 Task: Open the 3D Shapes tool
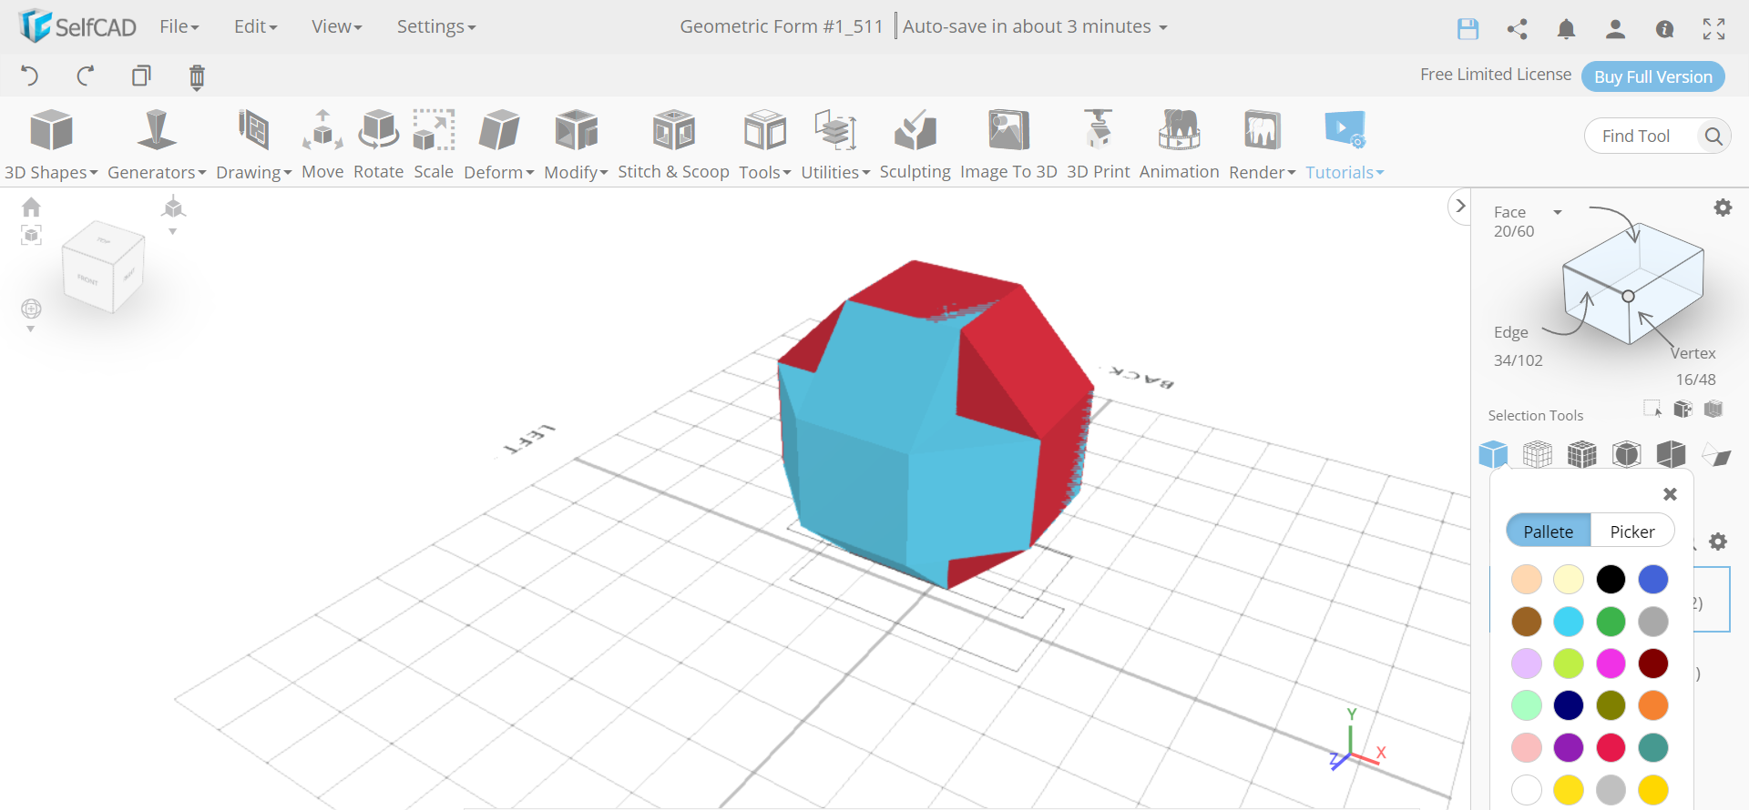pos(51,145)
